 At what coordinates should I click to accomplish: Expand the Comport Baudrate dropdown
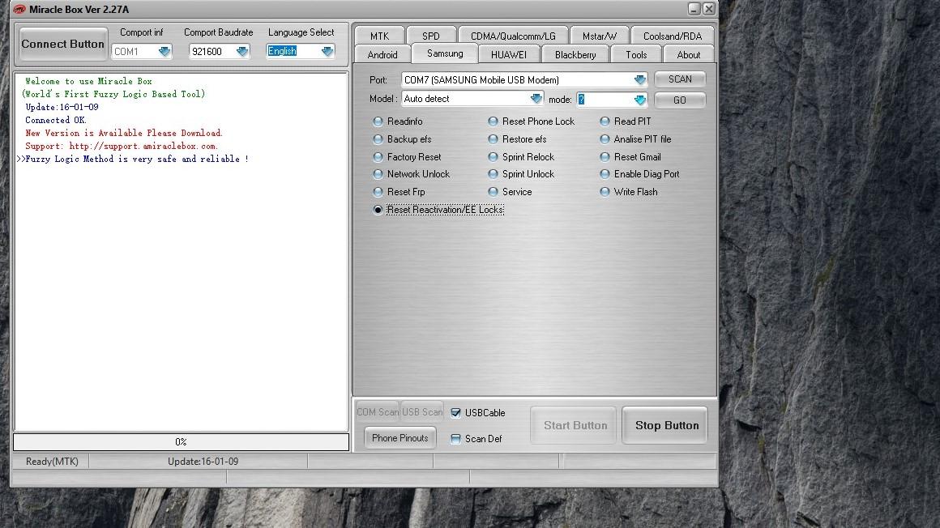click(242, 52)
